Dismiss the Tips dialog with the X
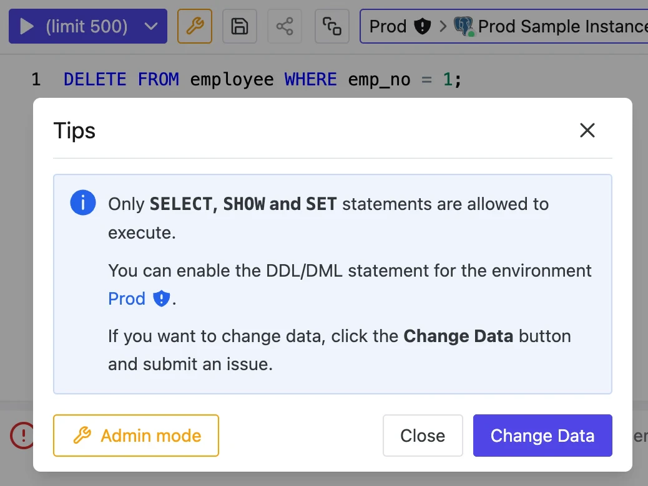 pyautogui.click(x=587, y=130)
